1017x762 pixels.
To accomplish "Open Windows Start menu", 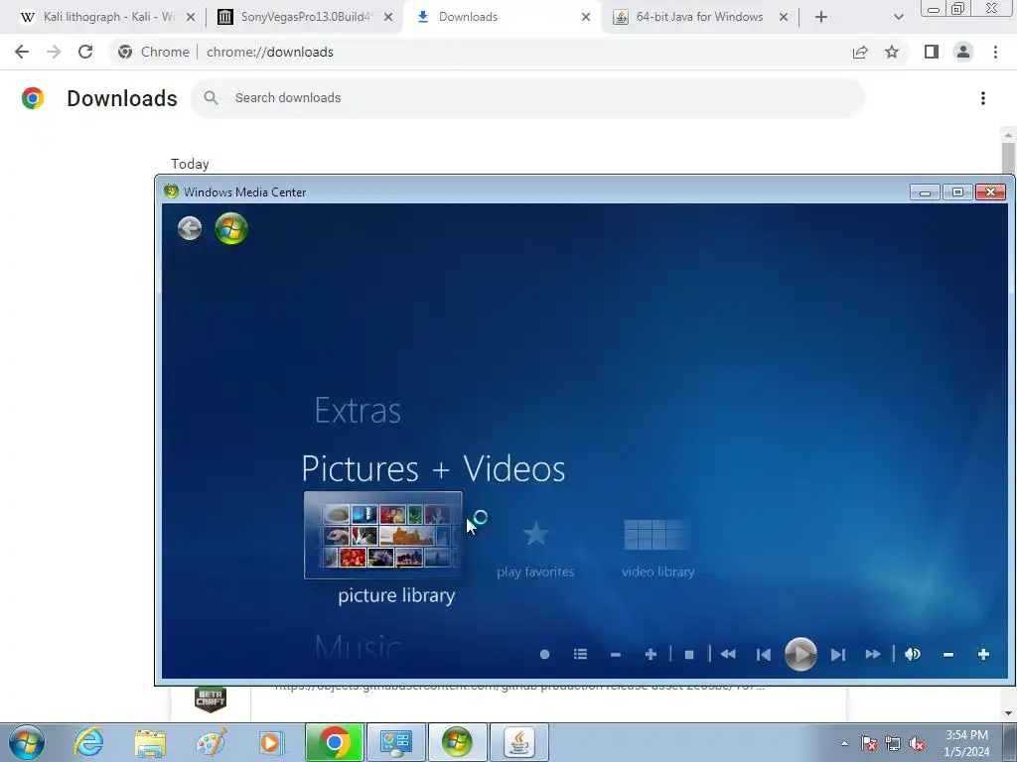I will [x=27, y=742].
